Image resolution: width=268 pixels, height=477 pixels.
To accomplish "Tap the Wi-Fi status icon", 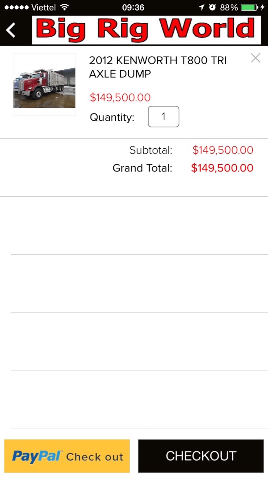I will pyautogui.click(x=64, y=7).
